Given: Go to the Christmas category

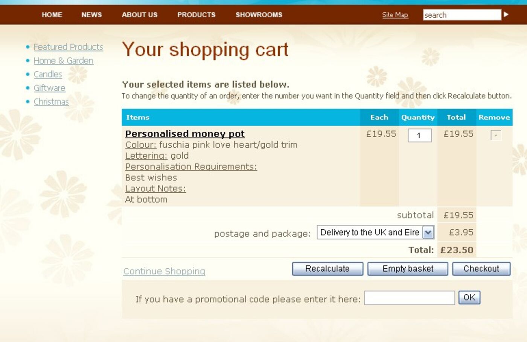Looking at the screenshot, I should [51, 102].
